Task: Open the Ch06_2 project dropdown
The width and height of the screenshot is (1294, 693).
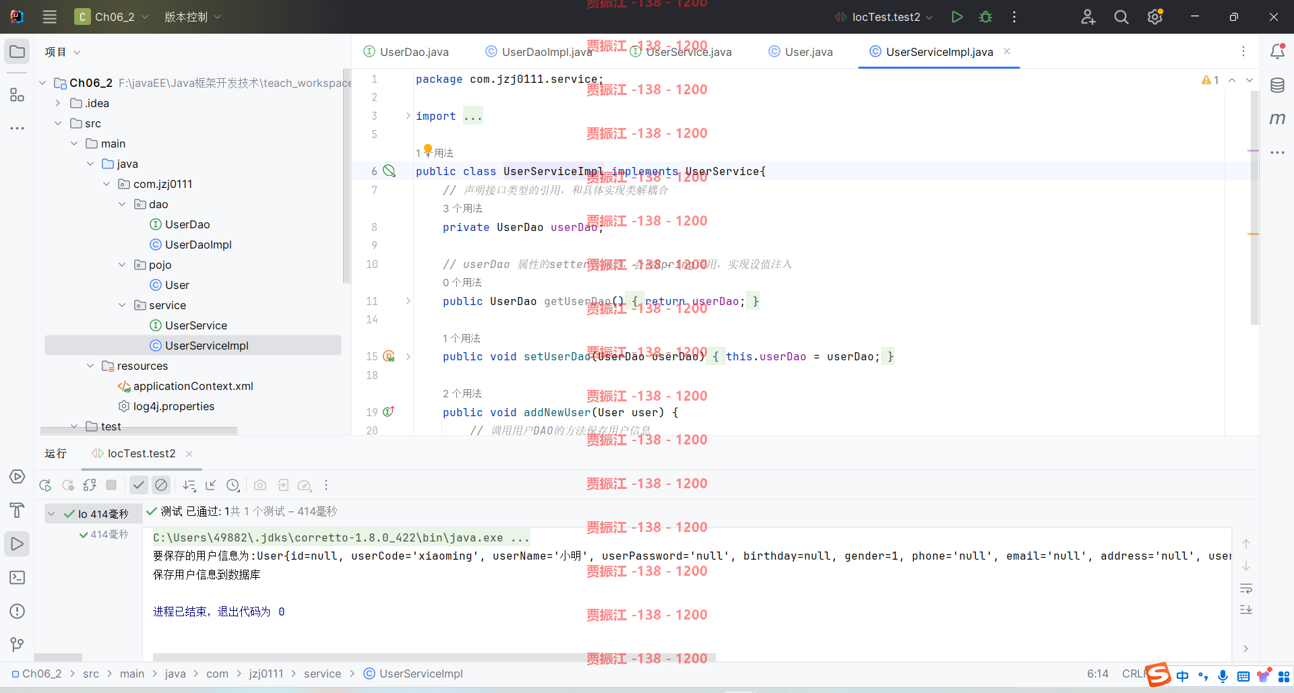Action: [x=111, y=17]
